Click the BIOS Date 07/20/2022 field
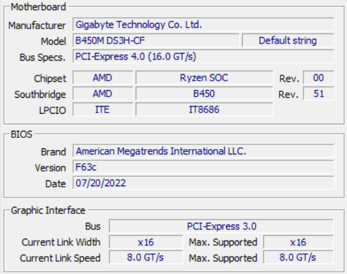 (x=204, y=183)
